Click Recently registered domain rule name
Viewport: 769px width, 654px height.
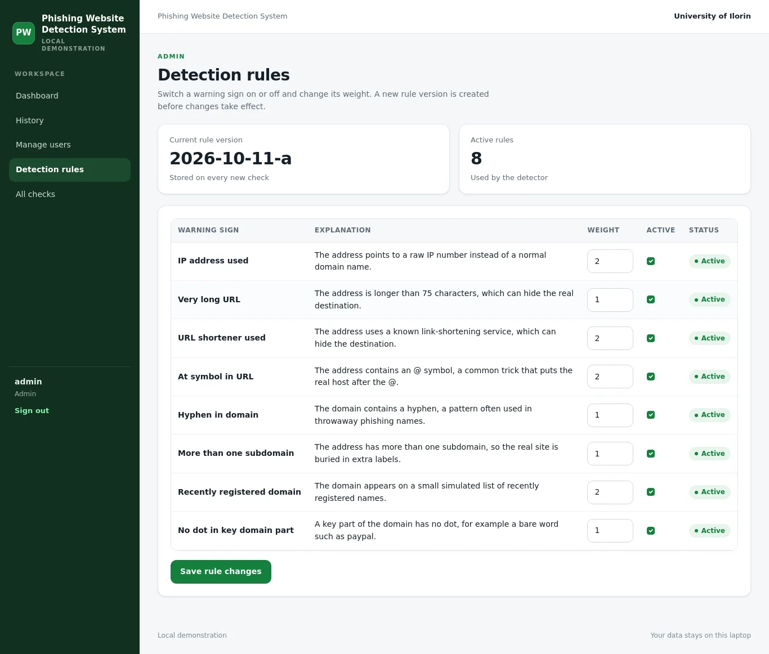pyautogui.click(x=239, y=492)
